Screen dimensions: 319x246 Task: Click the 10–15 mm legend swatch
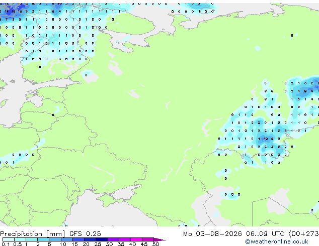[x=67, y=239]
